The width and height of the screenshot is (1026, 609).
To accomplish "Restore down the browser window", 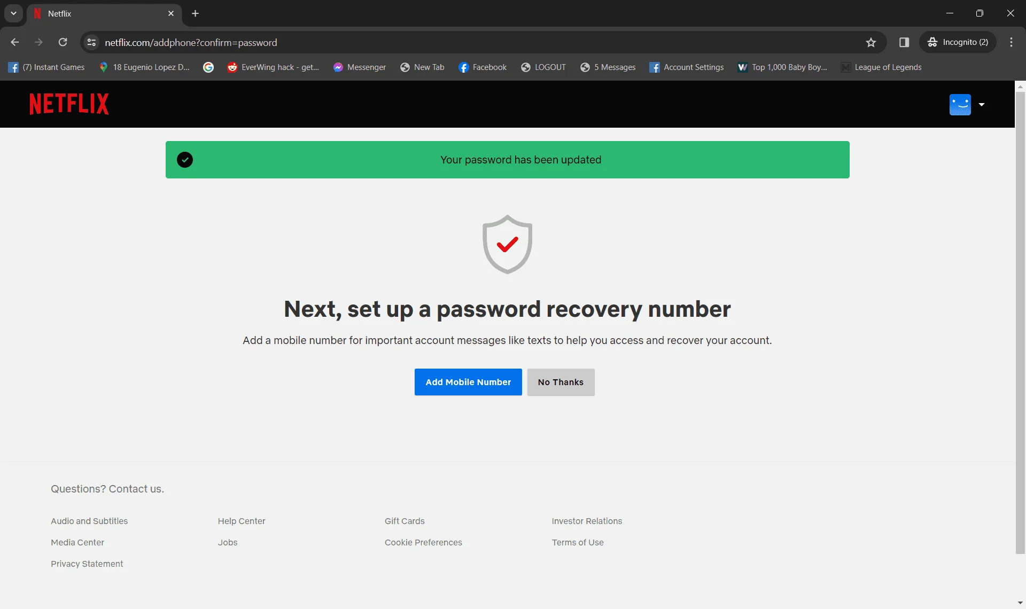I will point(980,13).
